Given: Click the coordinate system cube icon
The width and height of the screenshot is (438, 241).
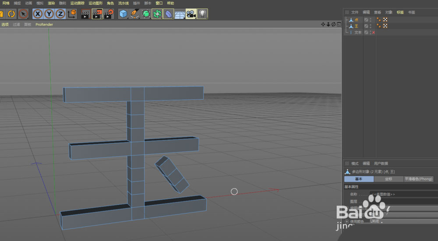Looking at the screenshot, I should pyautogui.click(x=72, y=14).
